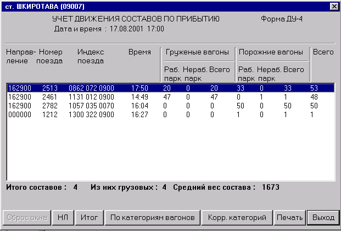Exit using the Выход button
Viewport: 341px width, 231px height.
[x=323, y=217]
